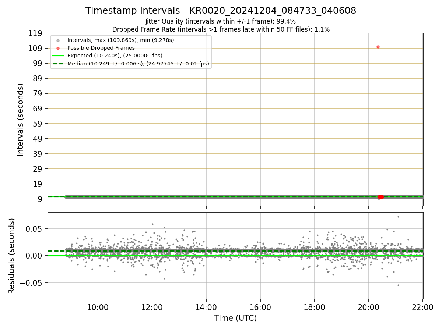
Task: Click the '69' y-axis tick label
Action: [x=38, y=109]
